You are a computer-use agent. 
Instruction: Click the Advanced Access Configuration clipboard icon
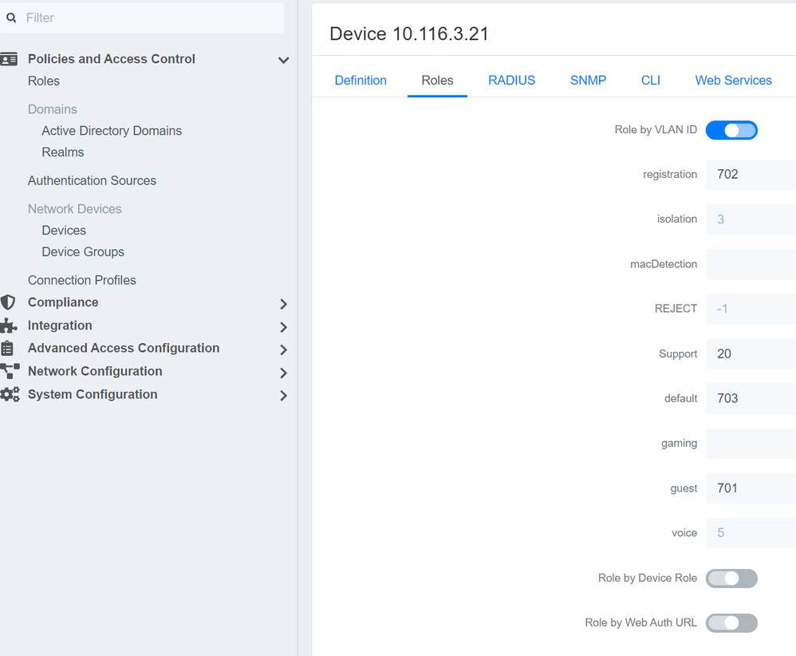click(7, 348)
